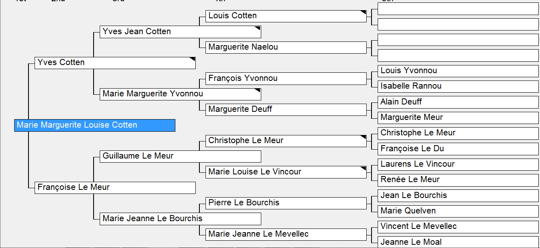The height and width of the screenshot is (248, 540).
Task: Click corner marker on Yves Jean Cotten box
Action: [258, 28]
